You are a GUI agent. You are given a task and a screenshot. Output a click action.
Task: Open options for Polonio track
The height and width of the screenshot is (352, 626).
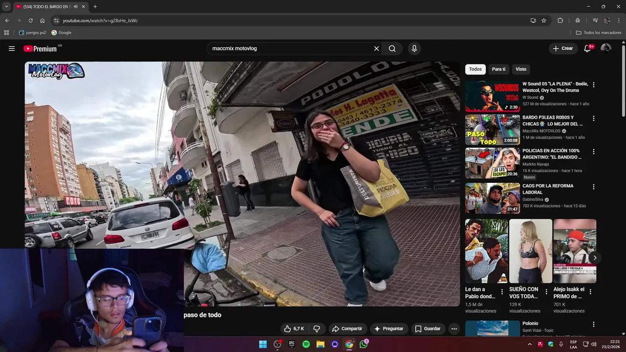594,324
